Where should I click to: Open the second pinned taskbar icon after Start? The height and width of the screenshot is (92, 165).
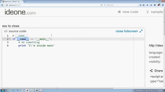13,90
